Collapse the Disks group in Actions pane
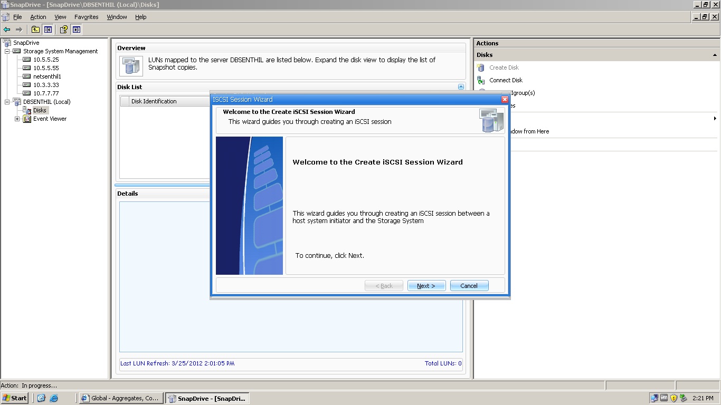The width and height of the screenshot is (721, 405). point(715,55)
